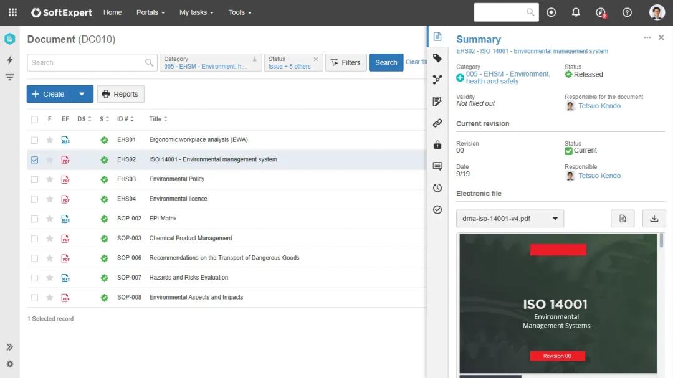Open the app launcher grid icon

(x=12, y=12)
